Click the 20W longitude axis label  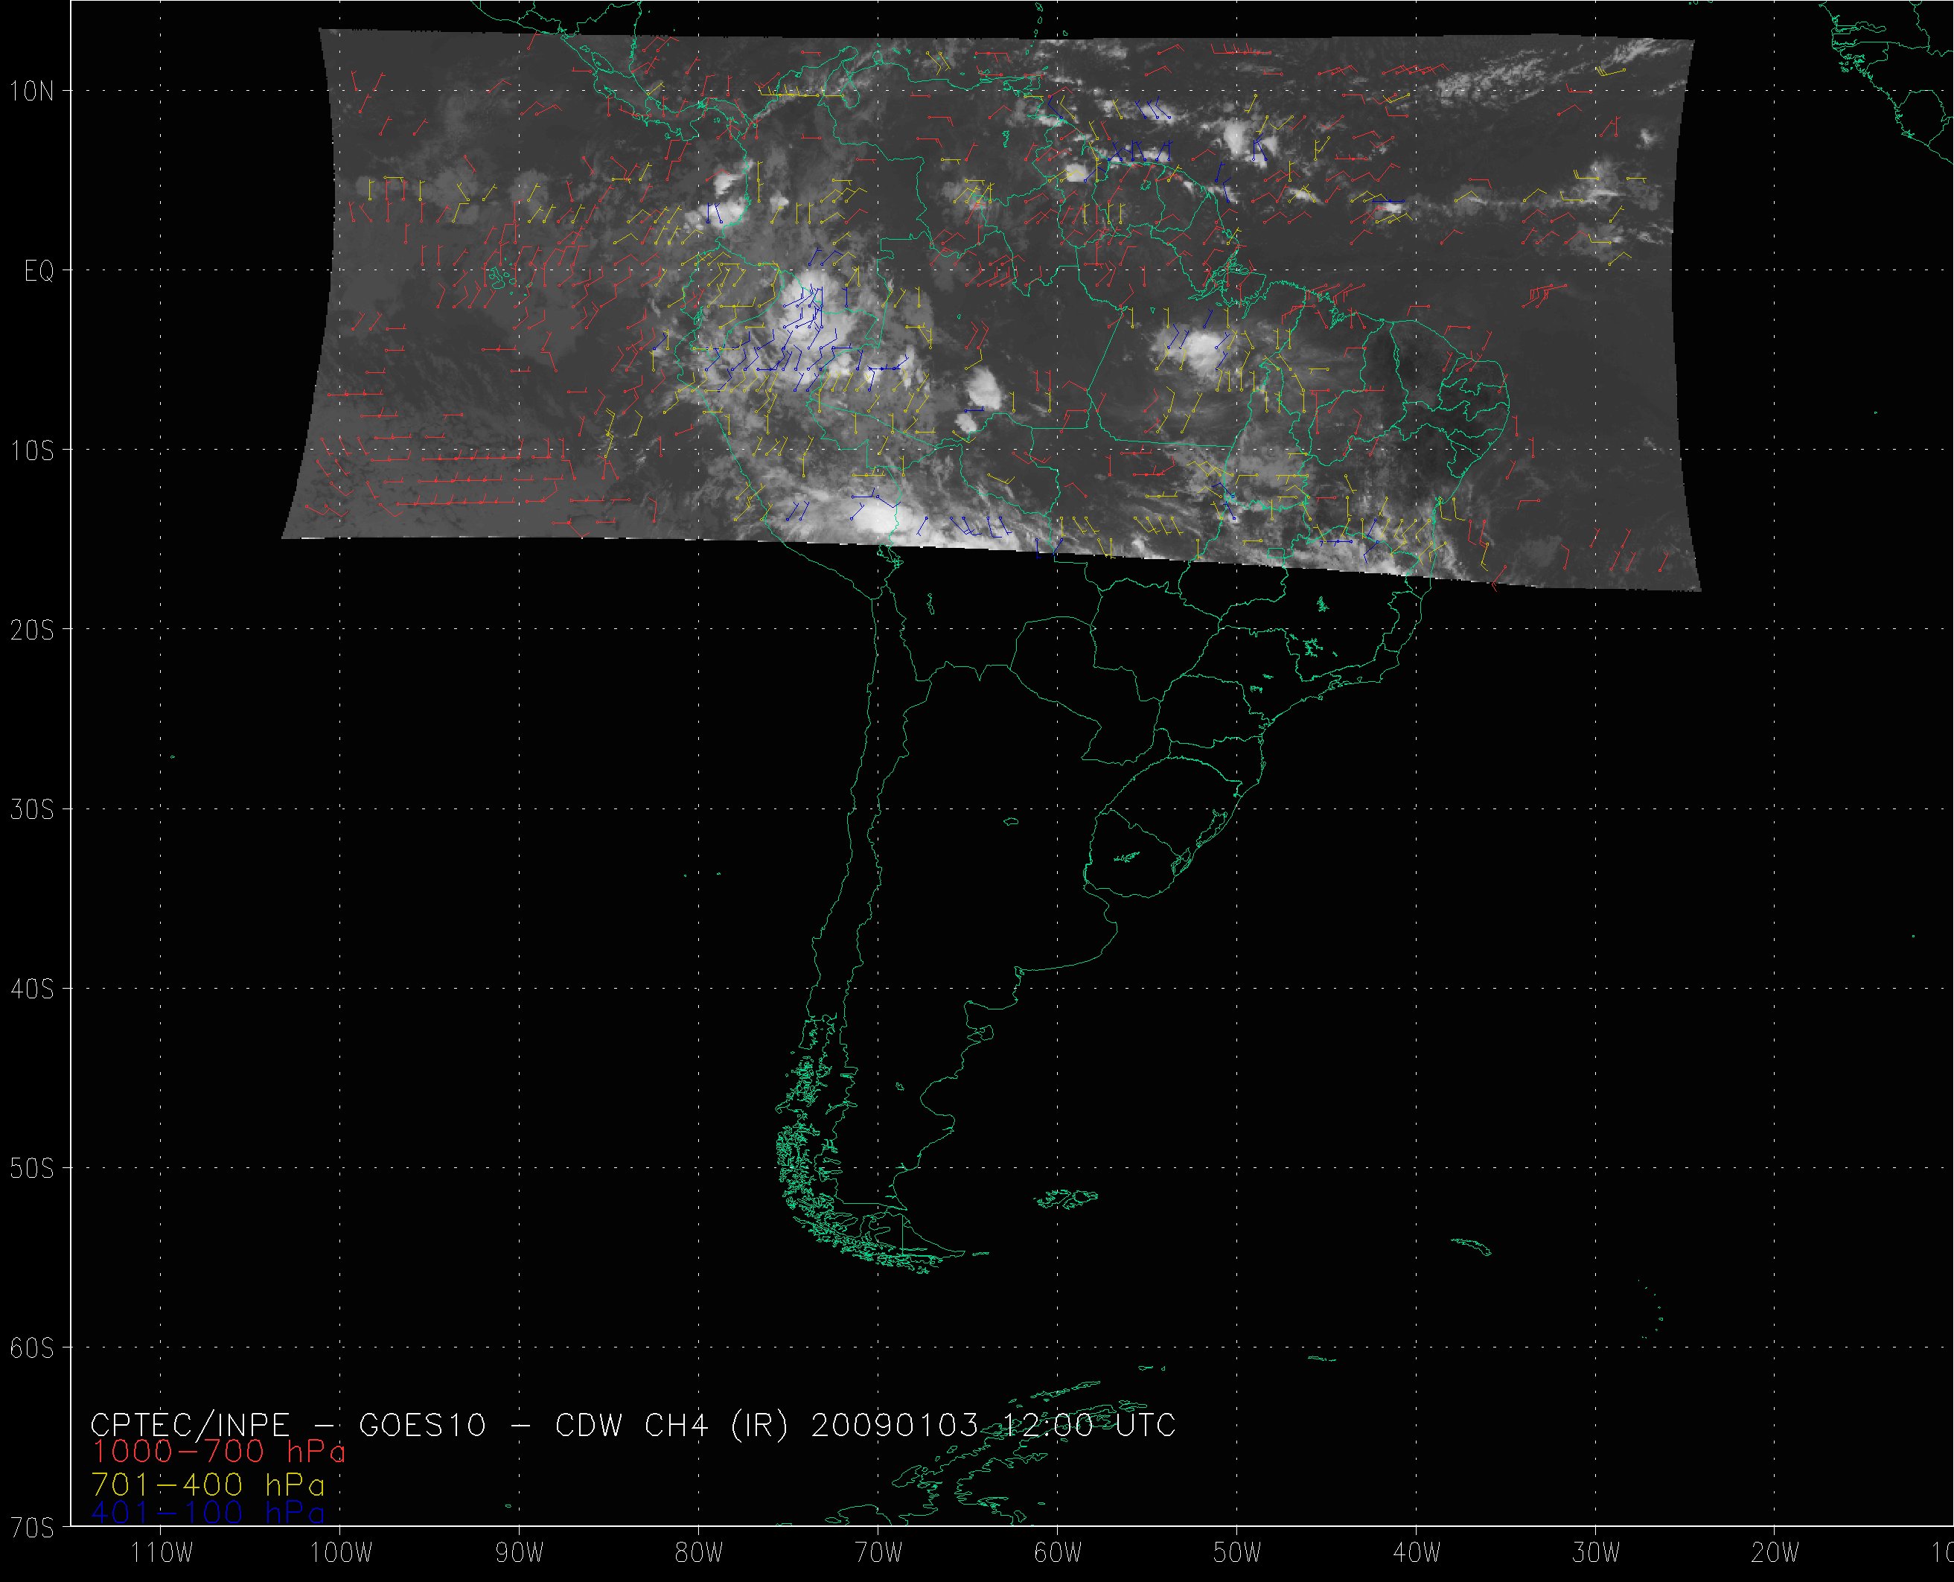tap(1776, 1552)
